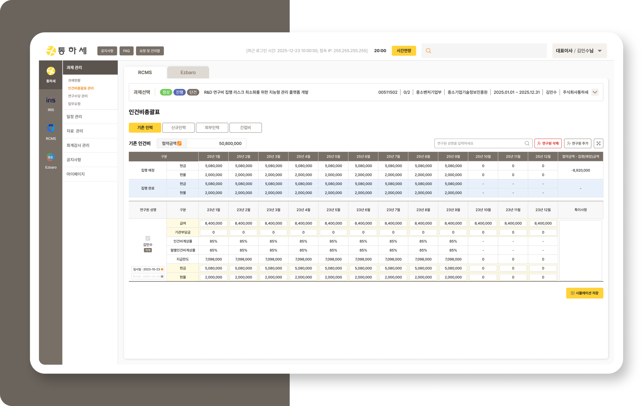Open the RCMS sidebar icon

click(x=51, y=128)
